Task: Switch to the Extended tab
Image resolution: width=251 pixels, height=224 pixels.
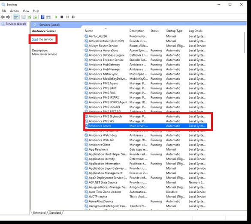Action: click(x=39, y=213)
